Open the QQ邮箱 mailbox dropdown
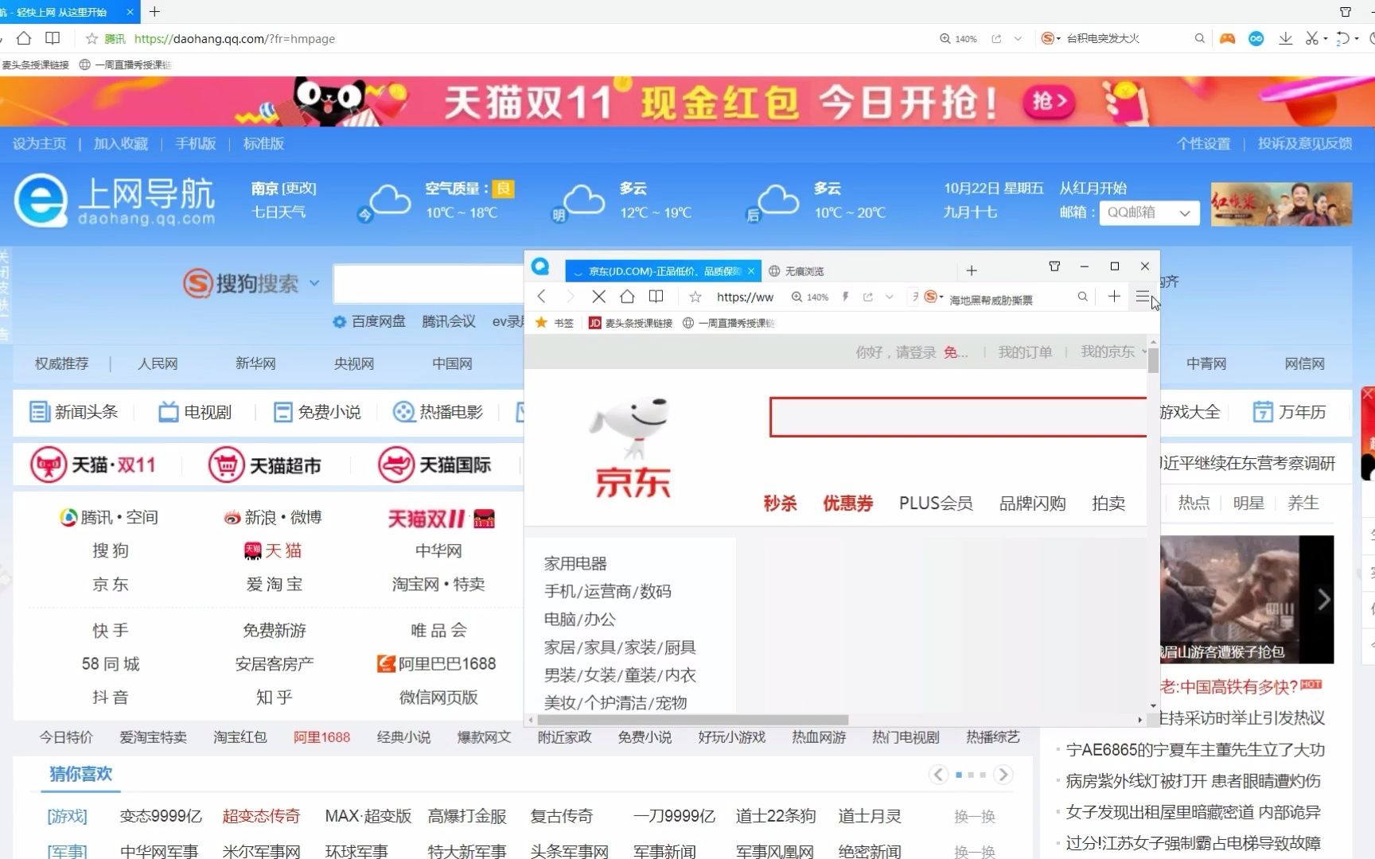The width and height of the screenshot is (1375, 859). (1149, 212)
